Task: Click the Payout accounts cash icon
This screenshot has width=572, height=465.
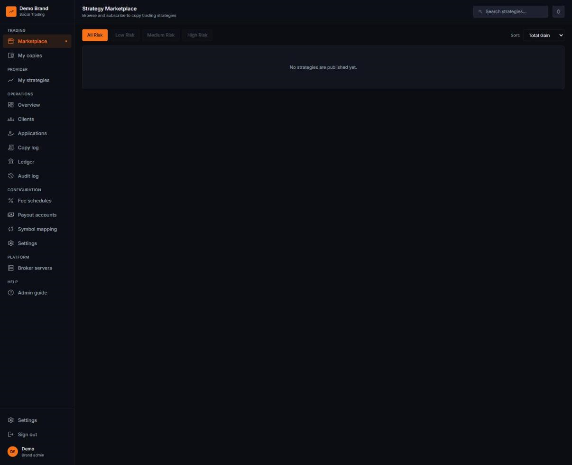Action: [x=11, y=215]
